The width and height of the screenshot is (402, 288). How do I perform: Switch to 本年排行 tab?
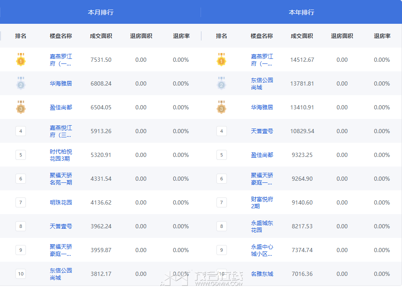pyautogui.click(x=301, y=13)
